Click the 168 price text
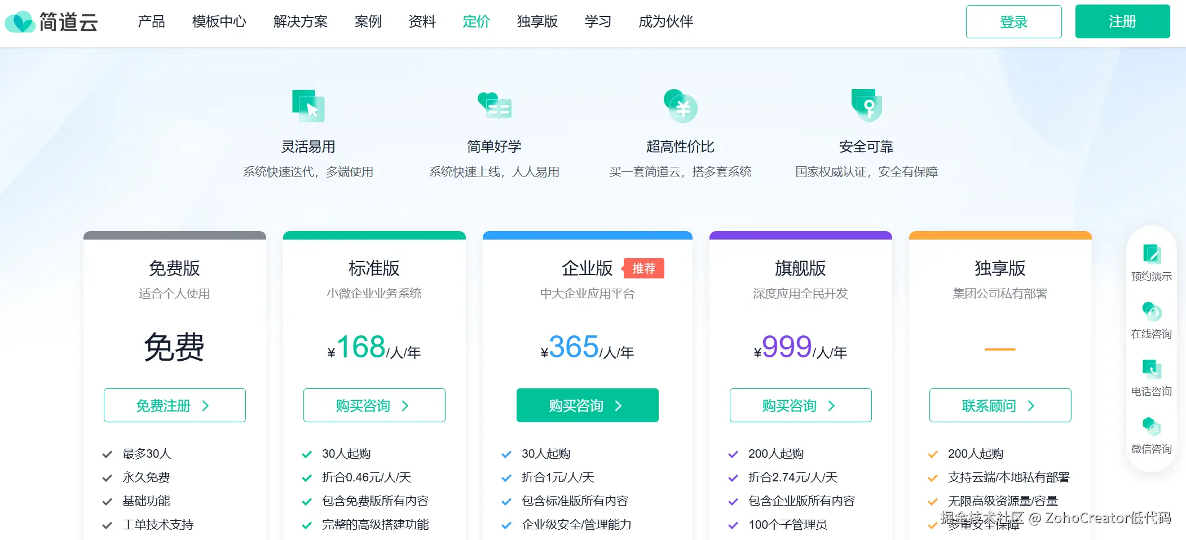Image resolution: width=1186 pixels, height=540 pixels. click(x=361, y=347)
